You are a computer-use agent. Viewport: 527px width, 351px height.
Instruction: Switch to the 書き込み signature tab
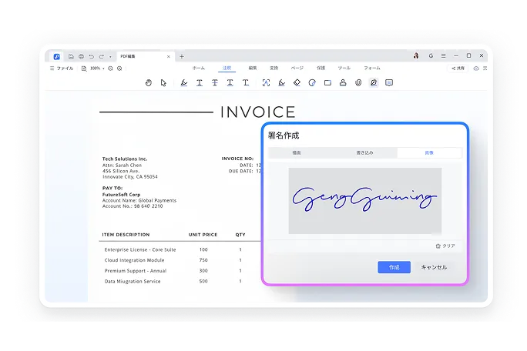(365, 153)
